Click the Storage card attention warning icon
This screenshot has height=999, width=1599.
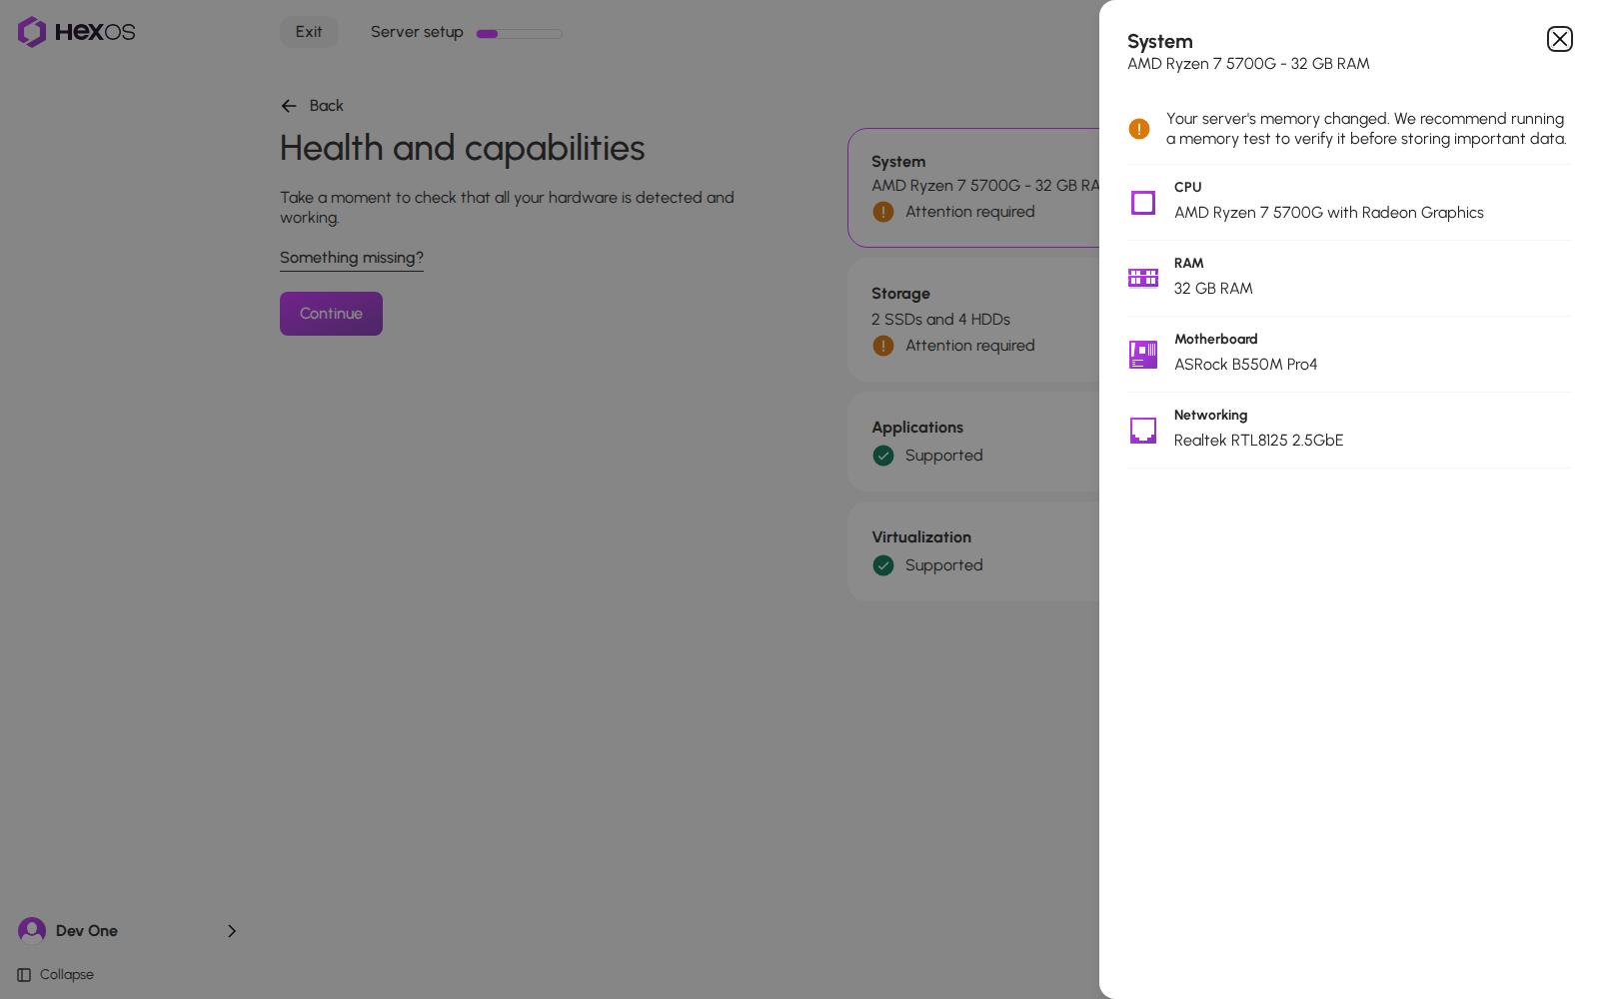click(x=883, y=346)
